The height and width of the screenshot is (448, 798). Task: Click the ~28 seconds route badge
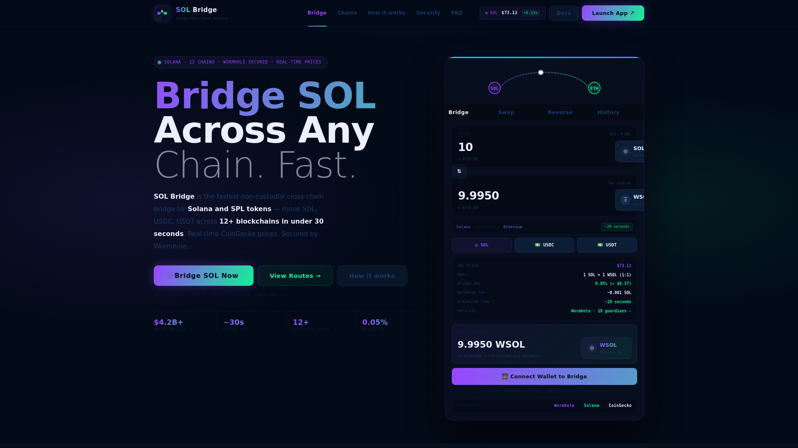(x=617, y=227)
